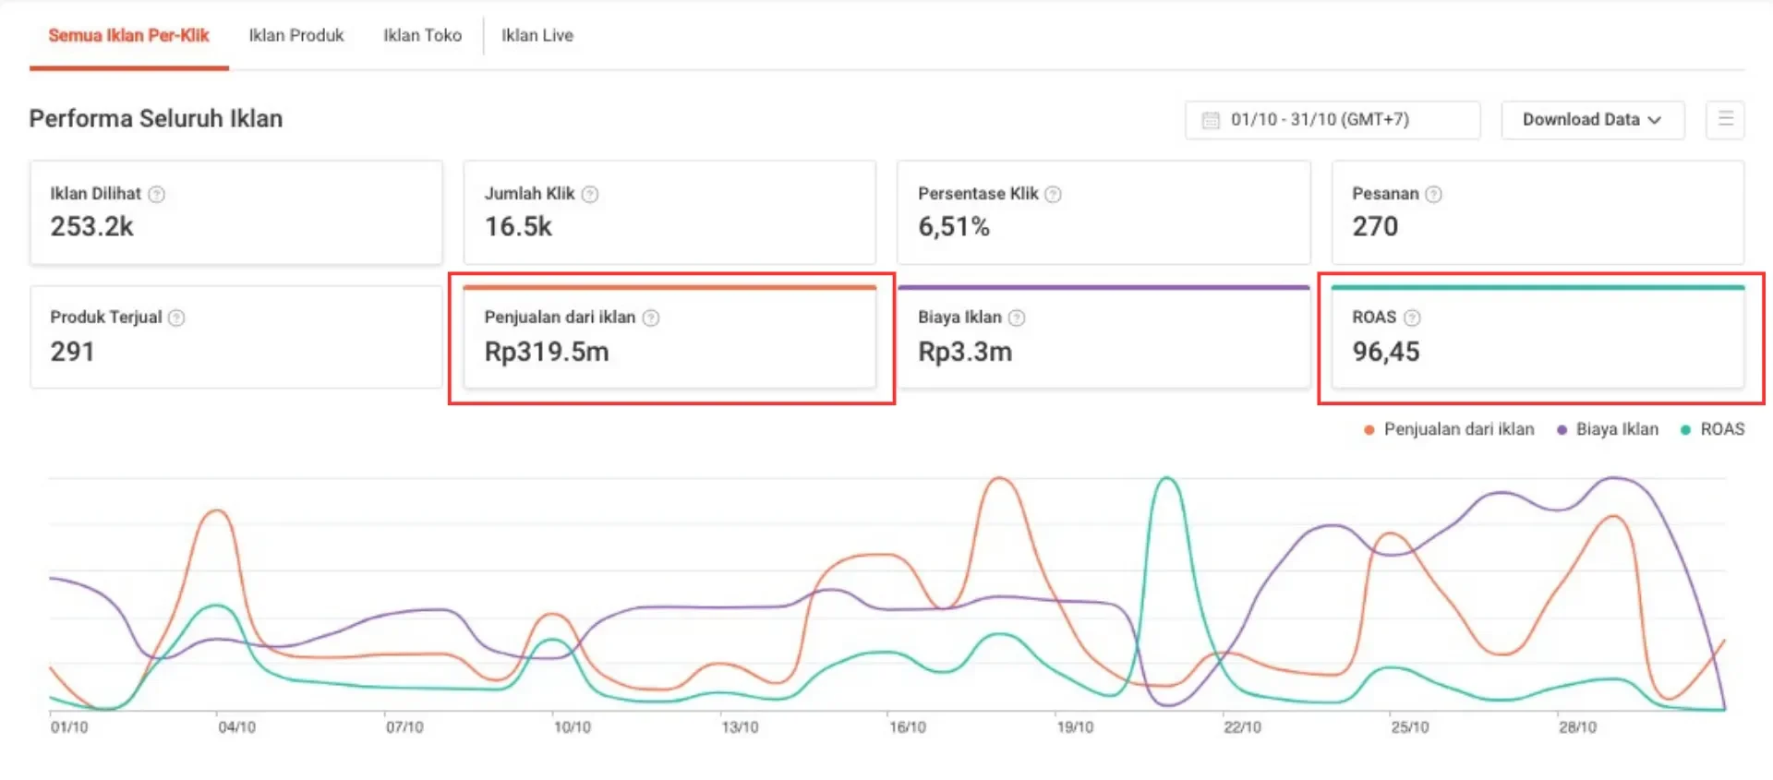Click help icon beside Jumlah Klik
Screen dimensions: 1773x780
pyautogui.click(x=590, y=194)
